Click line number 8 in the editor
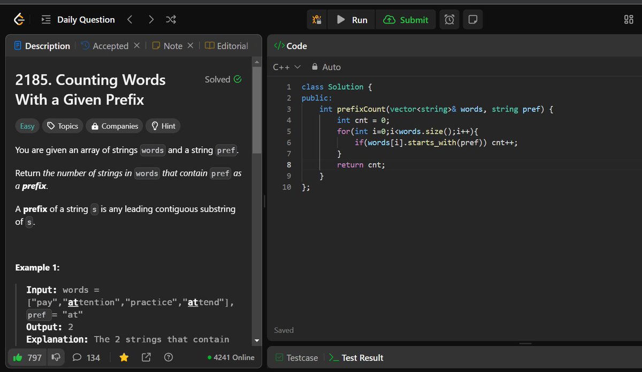This screenshot has width=642, height=372. 288,165
